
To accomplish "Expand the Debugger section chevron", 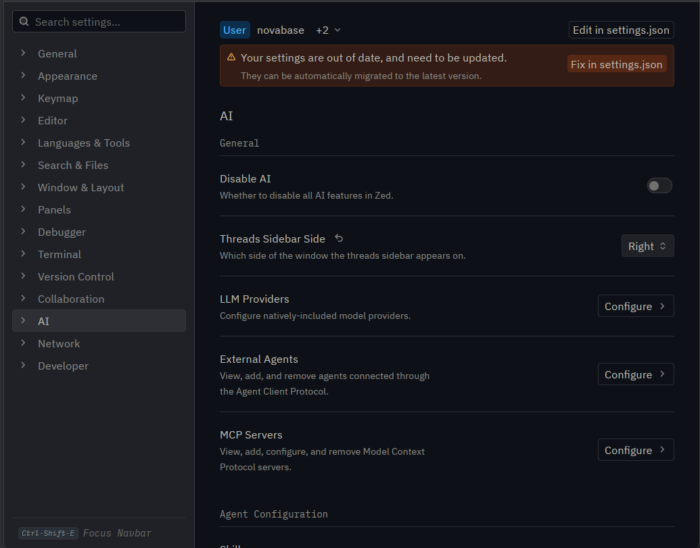I will point(23,231).
